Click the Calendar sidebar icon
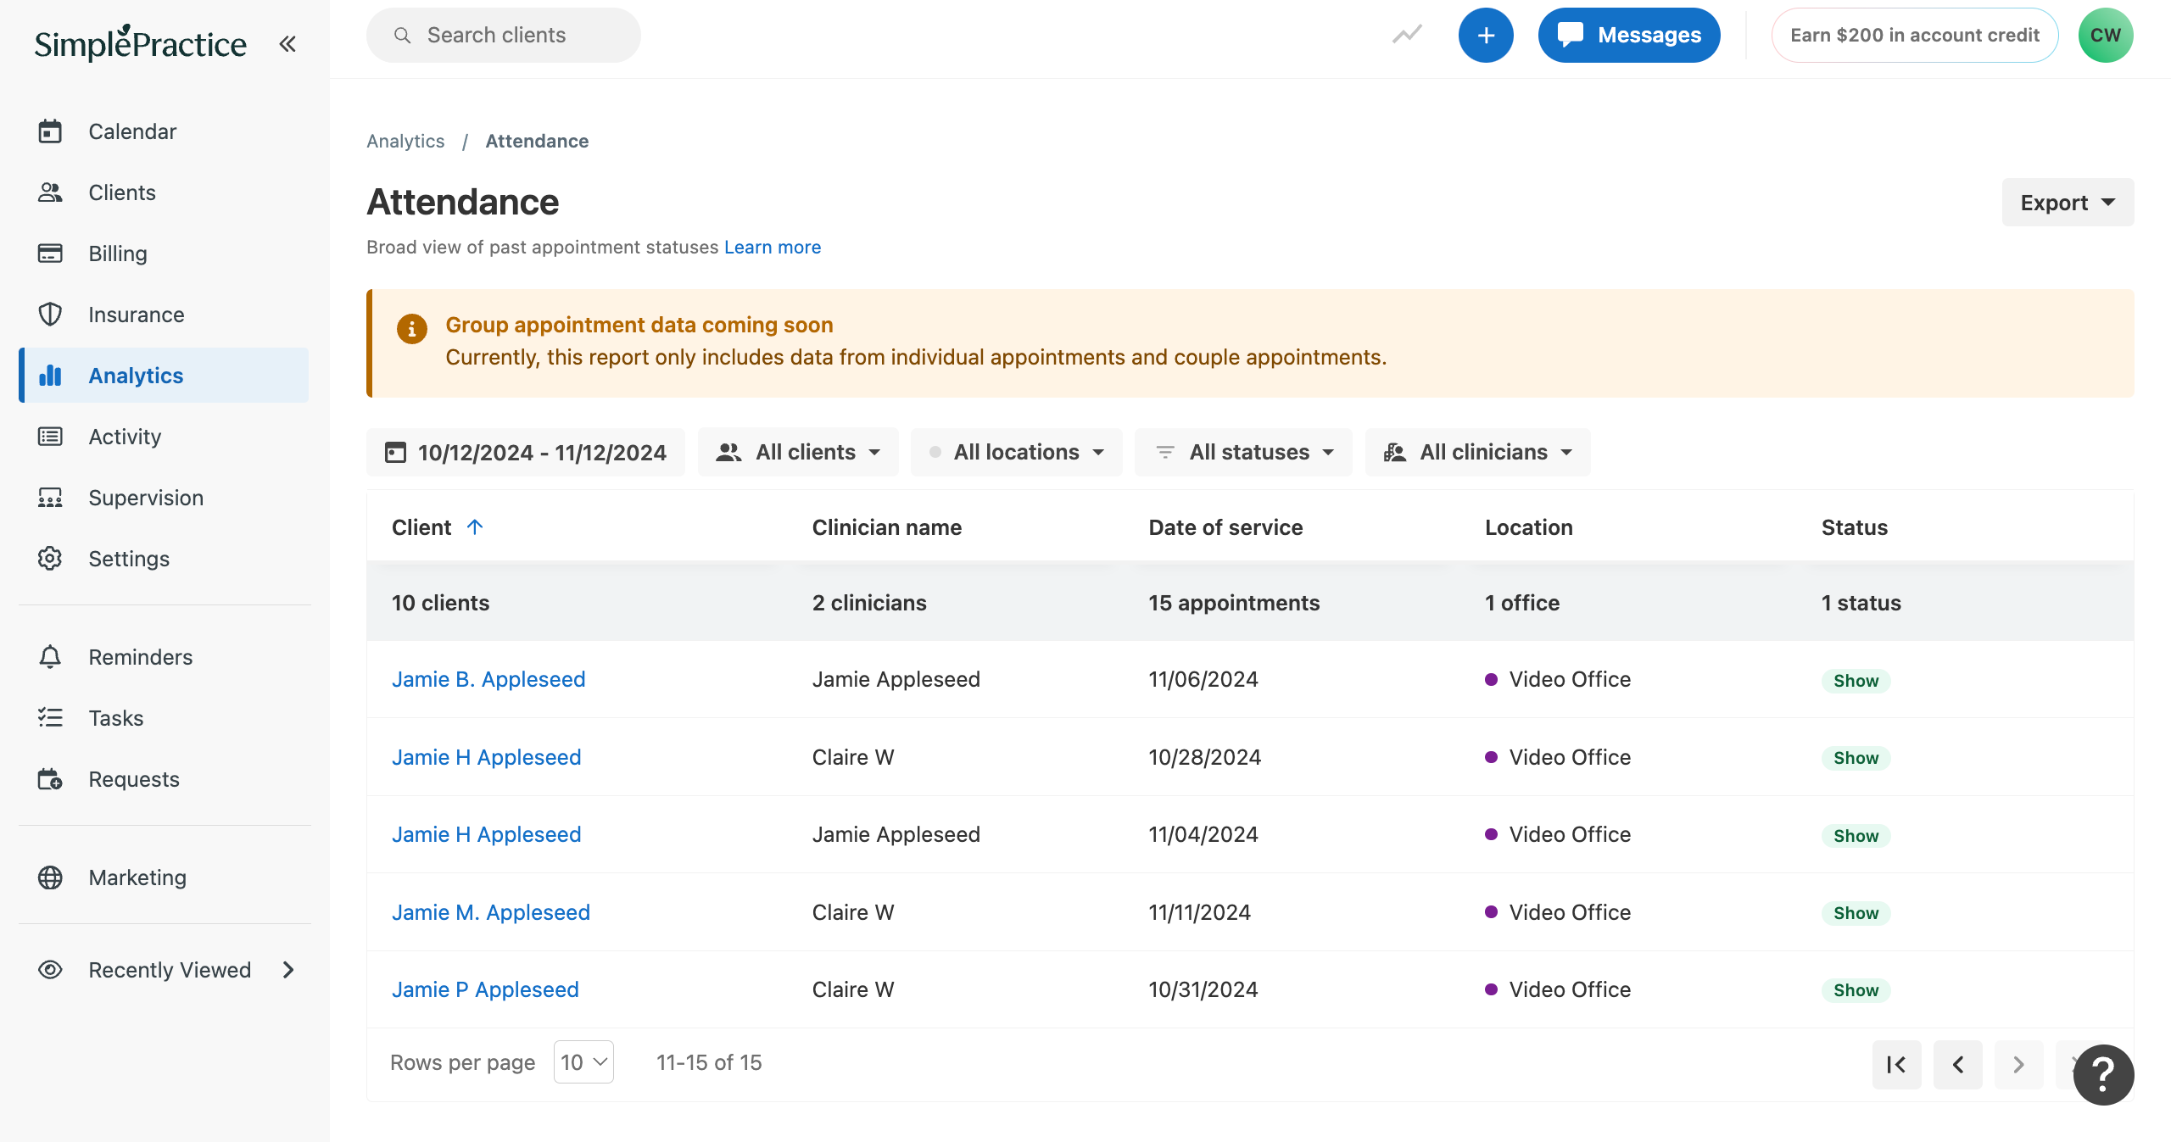The width and height of the screenshot is (2171, 1142). [50, 131]
